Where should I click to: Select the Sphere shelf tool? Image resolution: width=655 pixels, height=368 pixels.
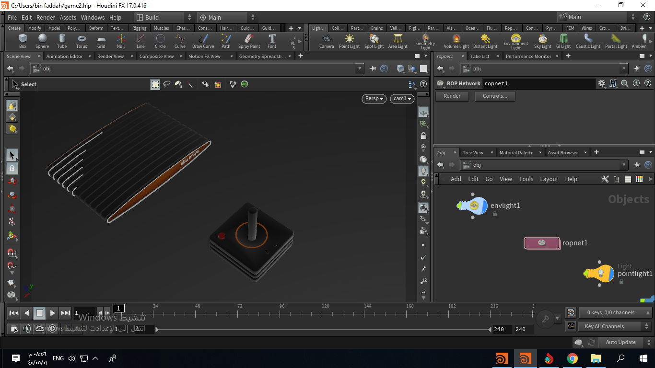[42, 41]
